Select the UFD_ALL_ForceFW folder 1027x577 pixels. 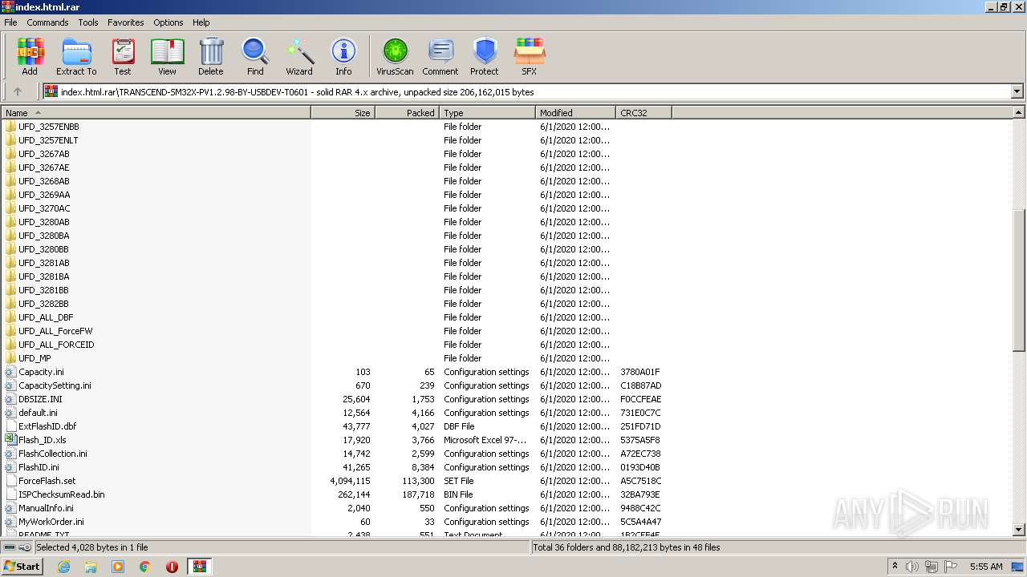point(55,331)
